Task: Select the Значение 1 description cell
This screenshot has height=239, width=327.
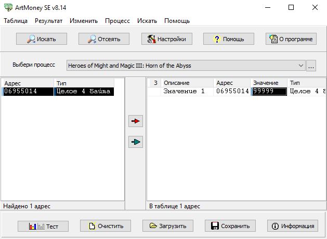Action: [187, 92]
